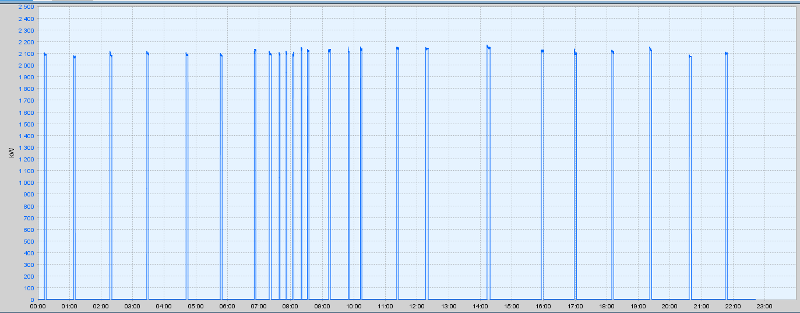Select the power spike between 05:00 and 06:00

click(221, 176)
